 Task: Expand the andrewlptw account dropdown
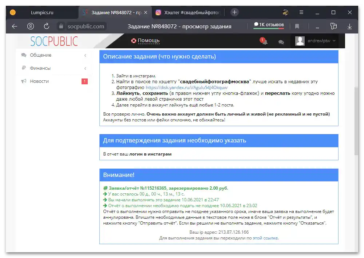click(321, 41)
